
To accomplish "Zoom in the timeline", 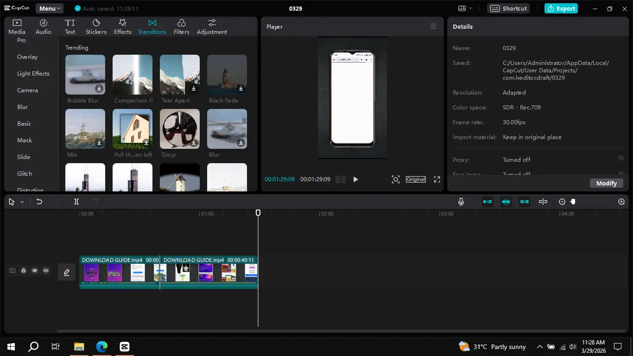I will [621, 202].
